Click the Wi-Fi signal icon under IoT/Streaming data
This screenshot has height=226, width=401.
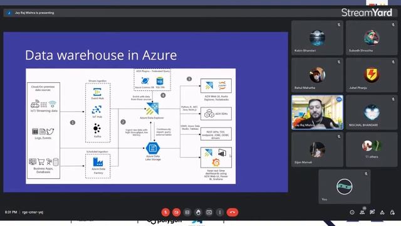(x=53, y=104)
